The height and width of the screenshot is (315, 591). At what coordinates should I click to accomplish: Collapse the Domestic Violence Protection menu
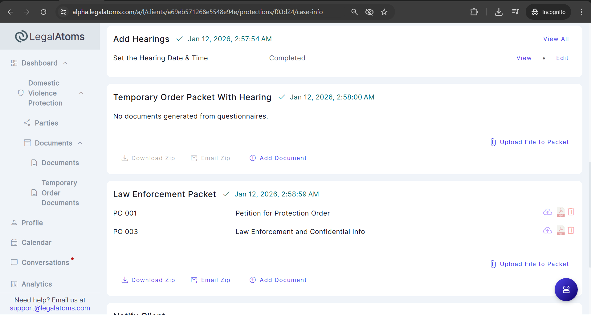point(81,93)
